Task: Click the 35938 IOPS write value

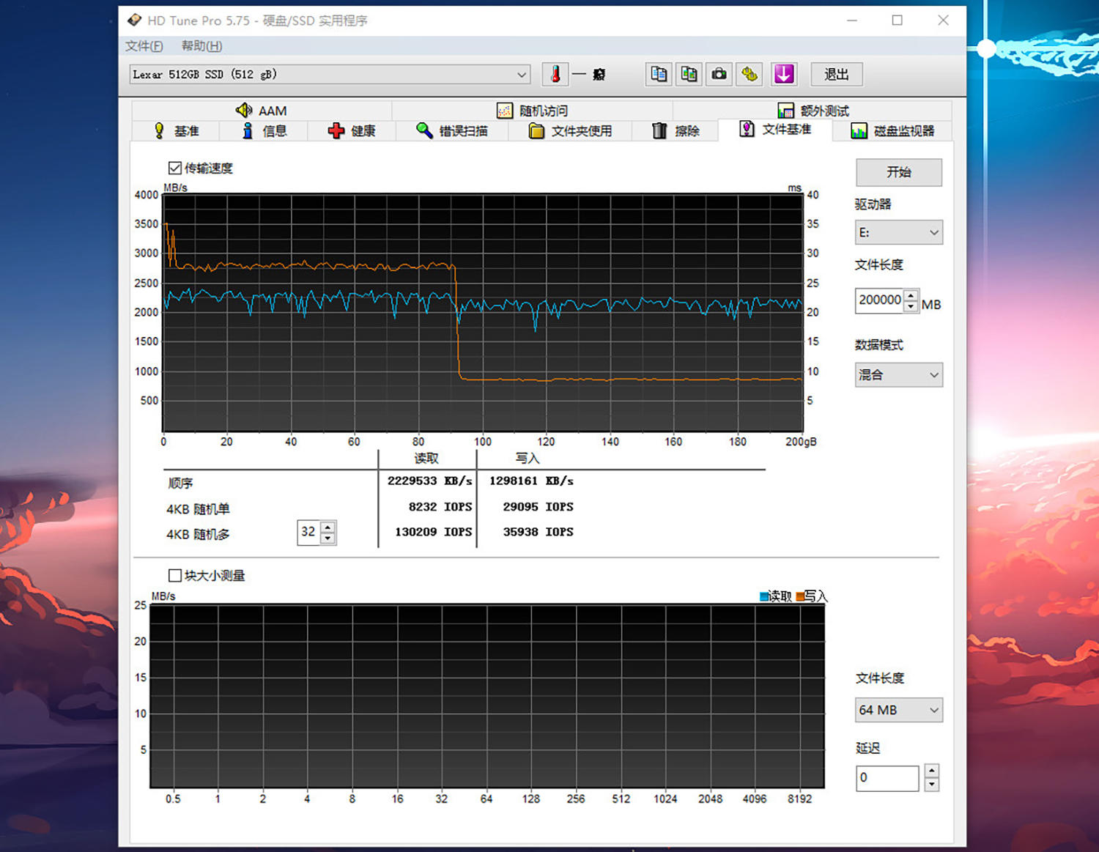Action: [x=538, y=532]
